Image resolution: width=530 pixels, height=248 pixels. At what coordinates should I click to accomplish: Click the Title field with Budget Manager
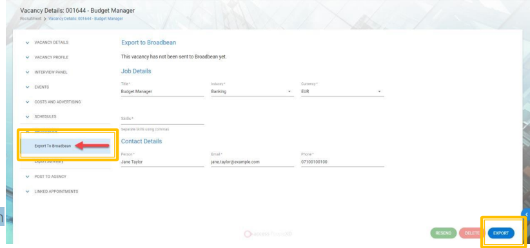click(x=162, y=91)
